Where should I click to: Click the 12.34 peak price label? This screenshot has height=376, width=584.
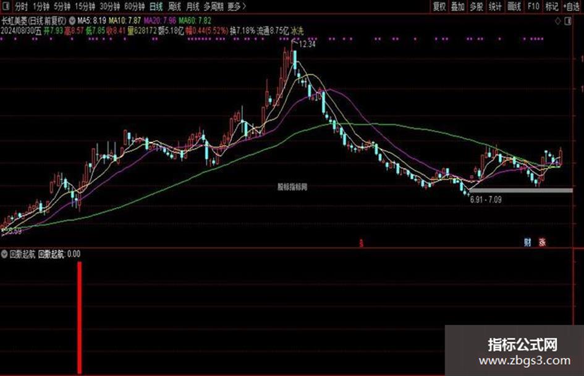pos(307,44)
